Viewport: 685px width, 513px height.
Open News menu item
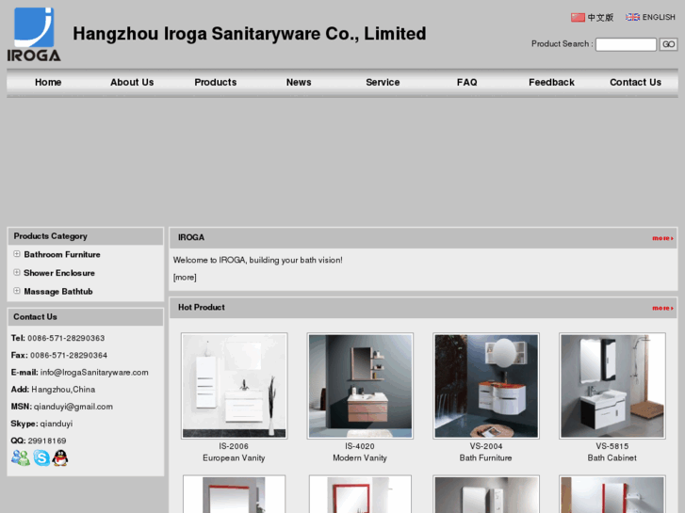(299, 82)
